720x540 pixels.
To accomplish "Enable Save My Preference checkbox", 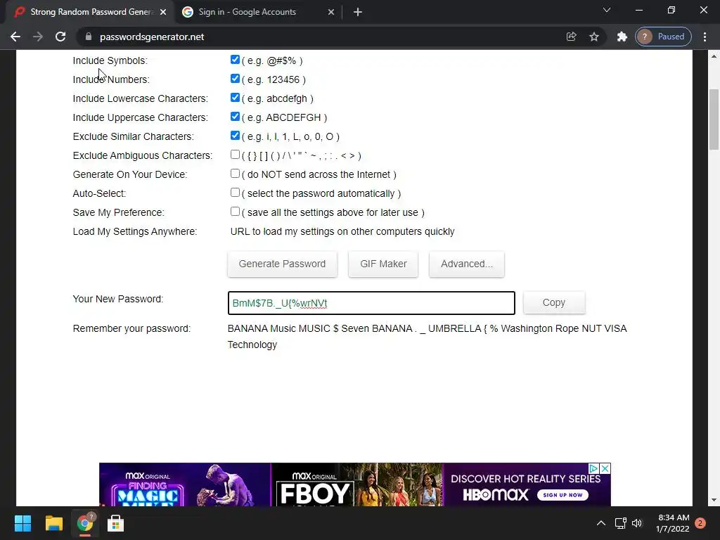I will tap(235, 212).
